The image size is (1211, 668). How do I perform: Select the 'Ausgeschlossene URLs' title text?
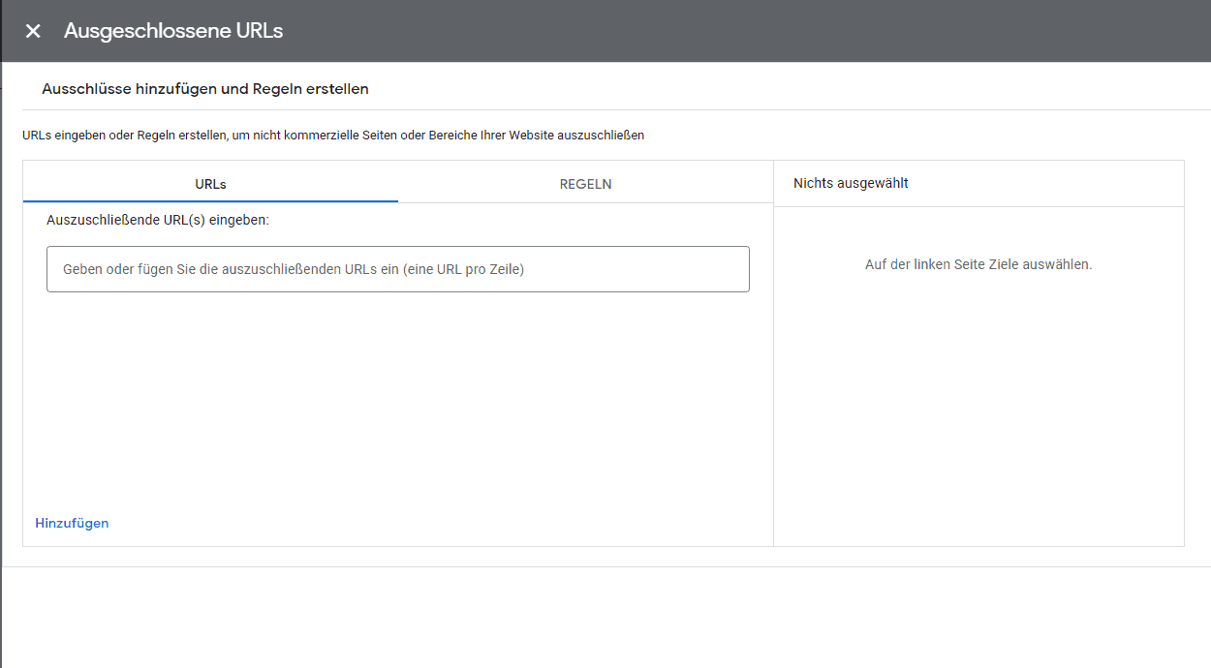(x=173, y=31)
